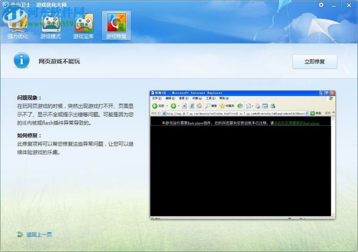
Task: Click the IE back arrow in preview image
Action: click(x=155, y=106)
